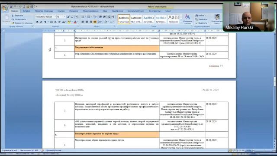Open Изменить стили (Change Styles) menu
Image resolution: width=277 pixels, height=156 pixels.
pyautogui.click(x=187, y=19)
